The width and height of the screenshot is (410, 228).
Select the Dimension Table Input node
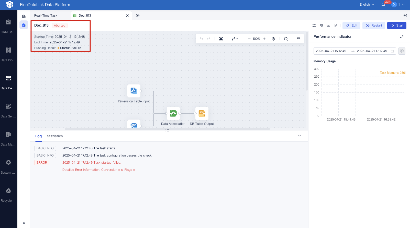click(134, 91)
